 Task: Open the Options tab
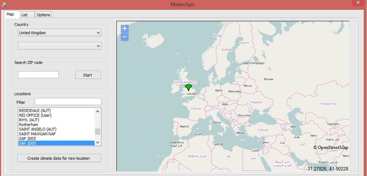(43, 14)
